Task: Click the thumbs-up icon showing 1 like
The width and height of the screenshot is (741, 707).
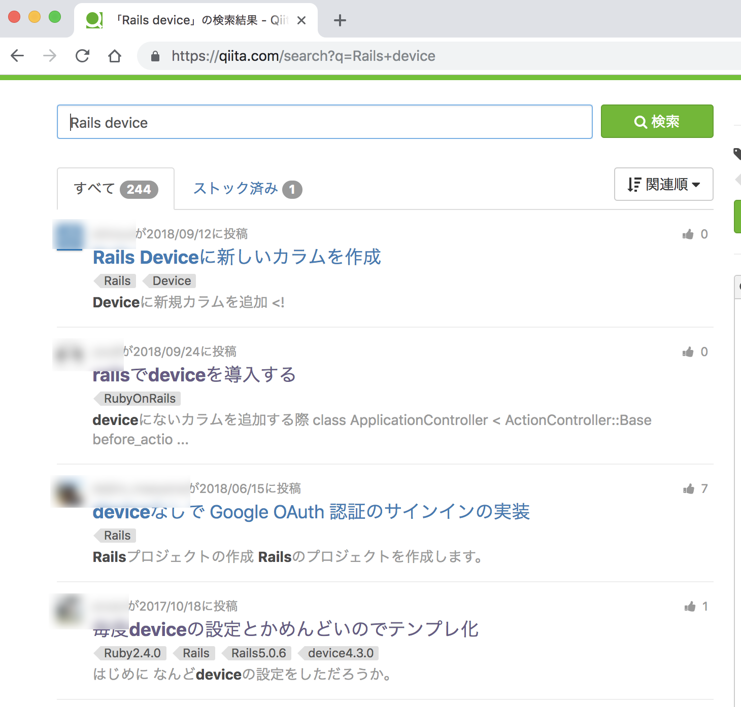Action: (689, 606)
